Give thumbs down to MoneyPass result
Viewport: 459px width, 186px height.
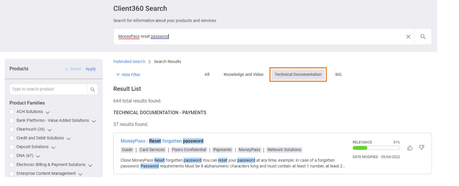[x=422, y=148]
